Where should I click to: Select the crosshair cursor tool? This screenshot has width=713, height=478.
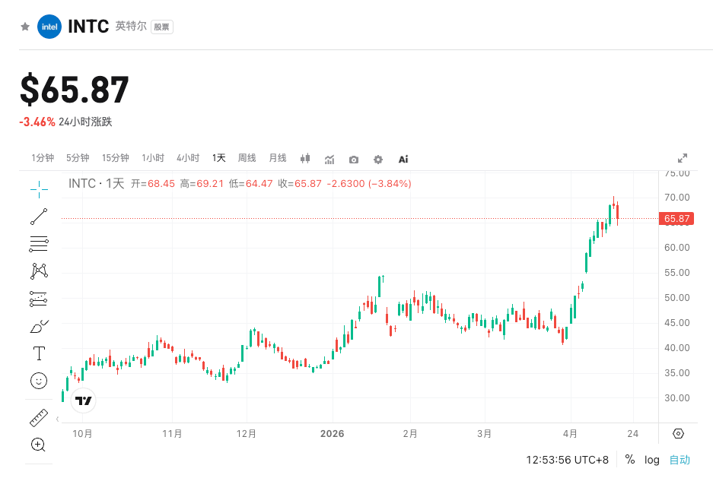[x=39, y=188]
